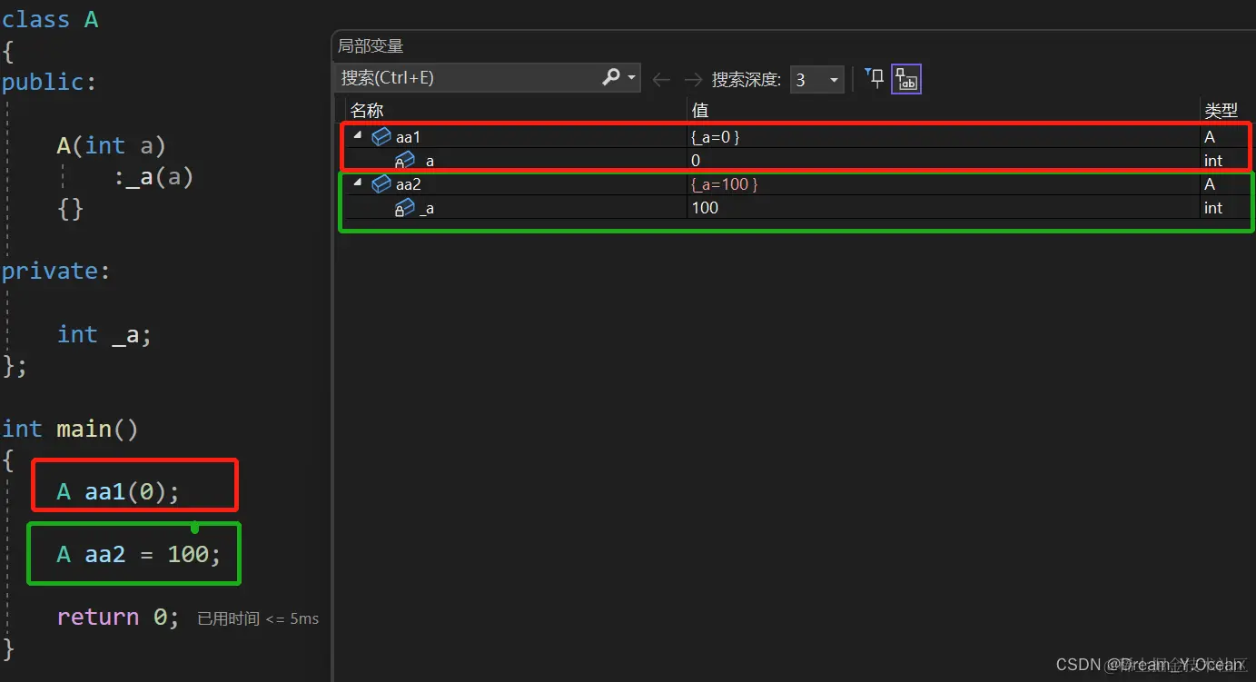Click the 已用时间 <= 5ms perf tip

[x=258, y=618]
